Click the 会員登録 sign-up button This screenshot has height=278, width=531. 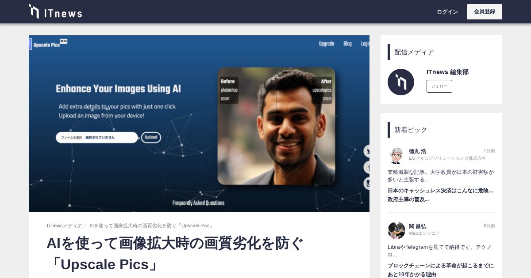(x=485, y=12)
